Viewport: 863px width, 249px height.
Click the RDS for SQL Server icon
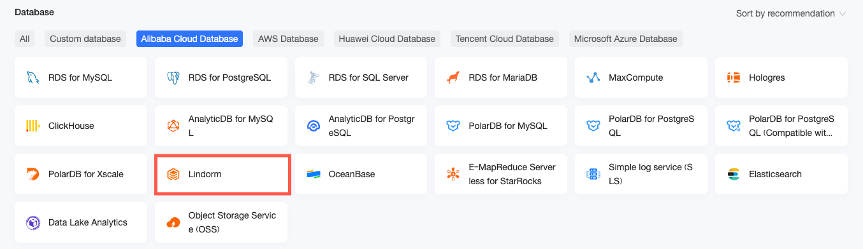313,77
